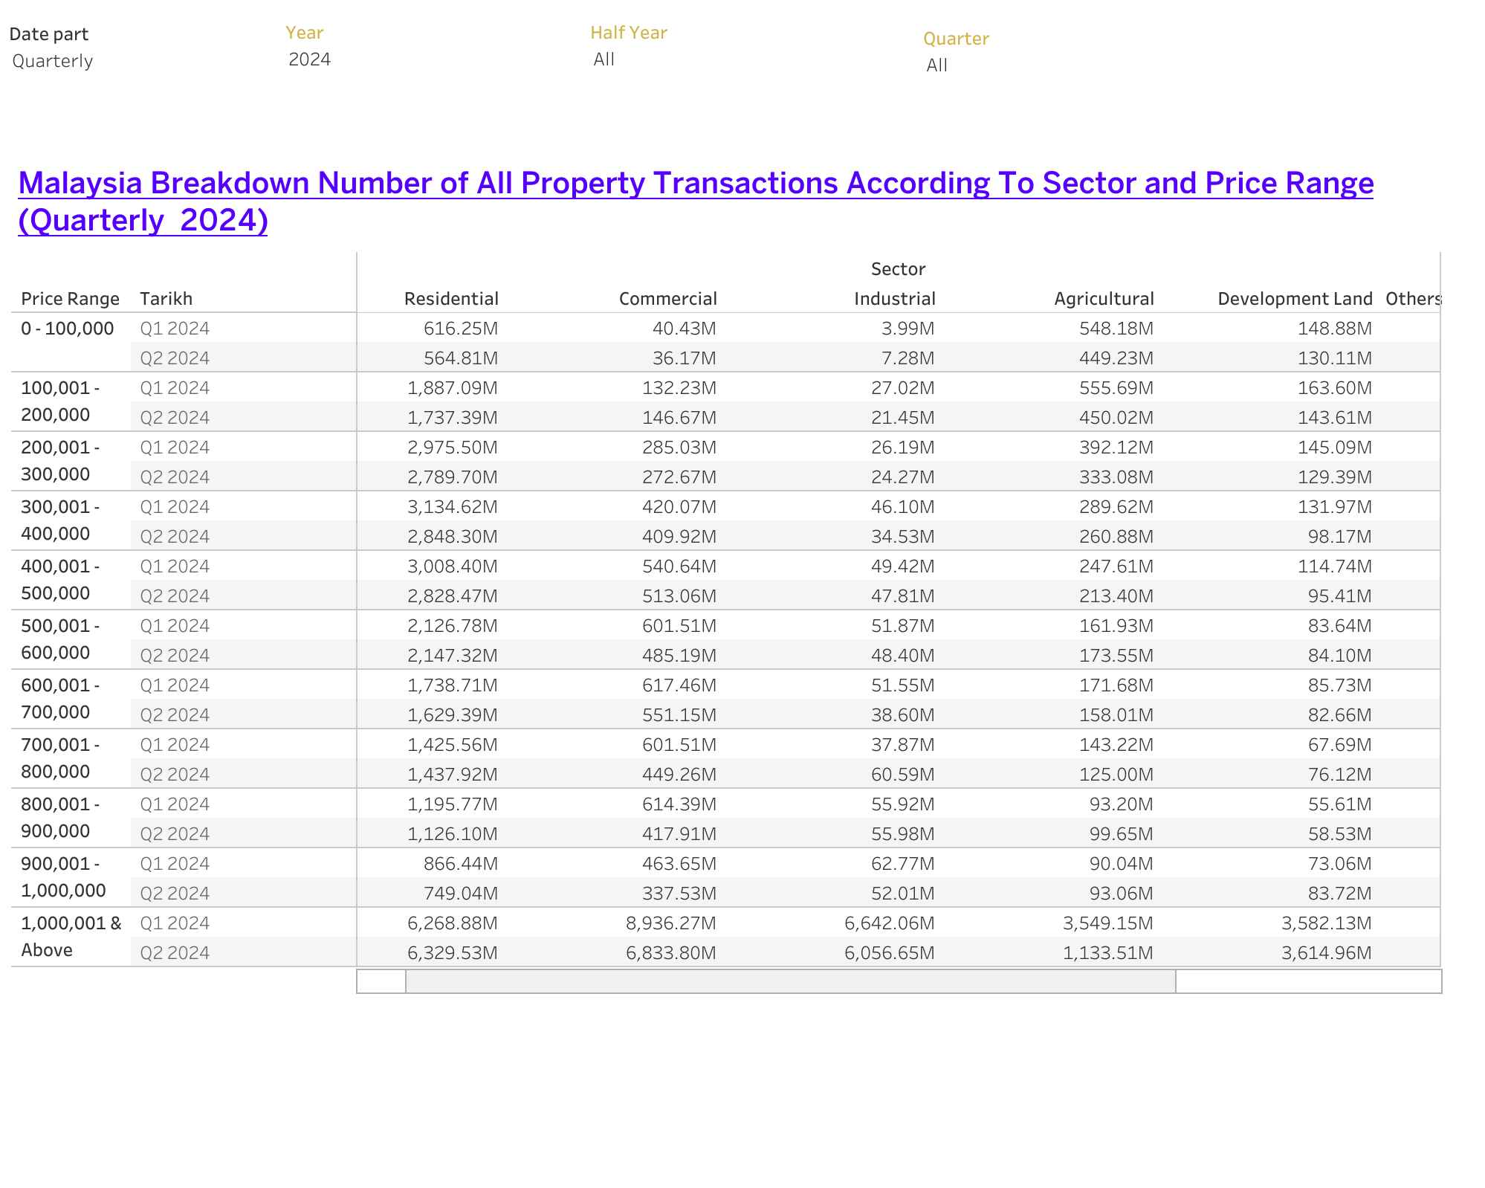Select the Commercial column header
This screenshot has height=1188, width=1485.
tap(667, 298)
